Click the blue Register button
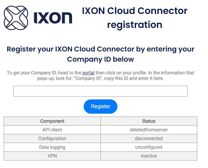This screenshot has width=208, height=168. click(x=101, y=106)
